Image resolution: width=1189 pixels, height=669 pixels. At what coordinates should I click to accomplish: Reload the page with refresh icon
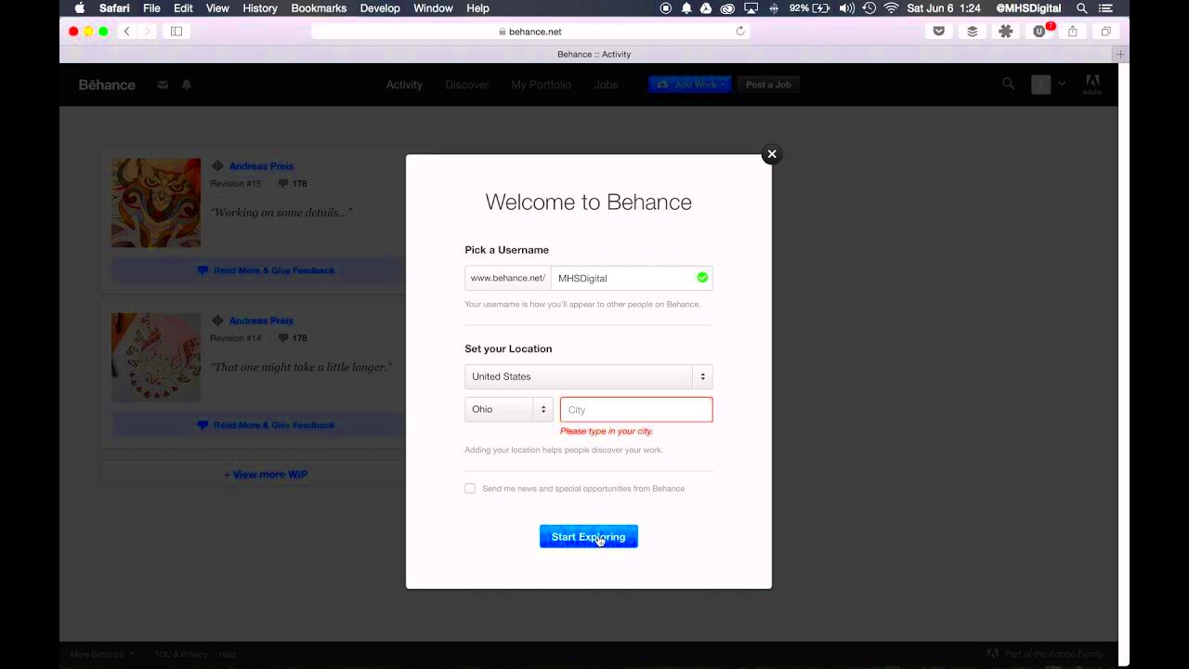tap(740, 32)
